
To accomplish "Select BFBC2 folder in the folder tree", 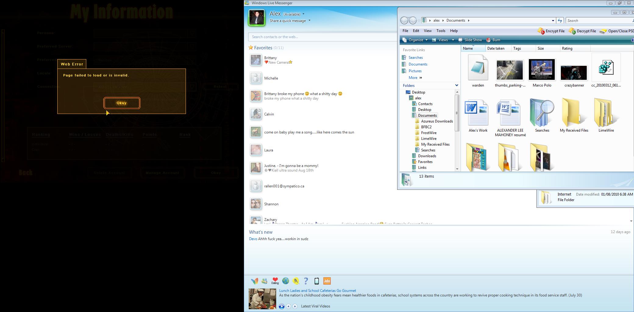I will 426,127.
